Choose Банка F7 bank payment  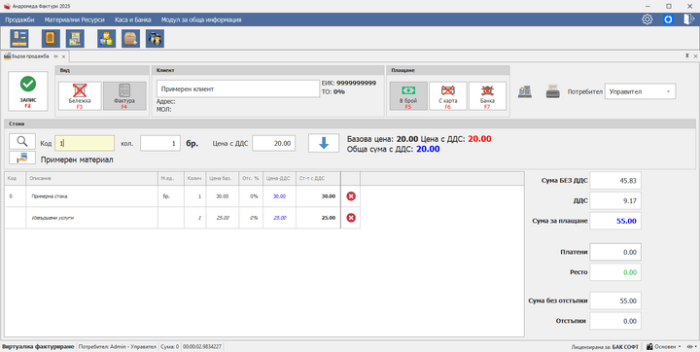coord(487,95)
